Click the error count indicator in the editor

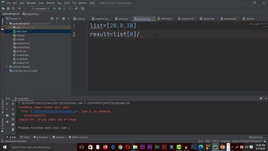coord(251,24)
